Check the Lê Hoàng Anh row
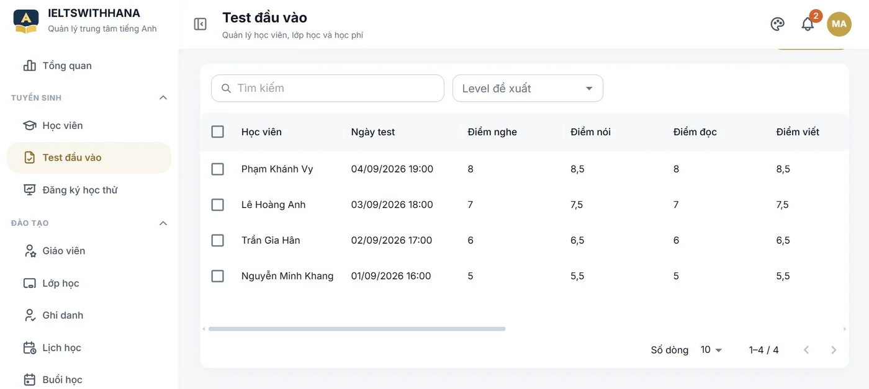 tap(217, 205)
